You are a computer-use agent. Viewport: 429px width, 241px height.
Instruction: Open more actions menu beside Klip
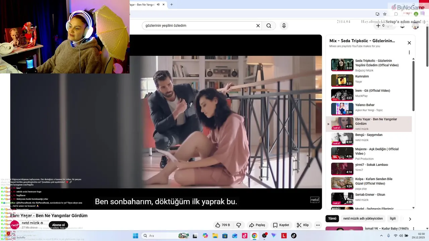[x=318, y=225]
